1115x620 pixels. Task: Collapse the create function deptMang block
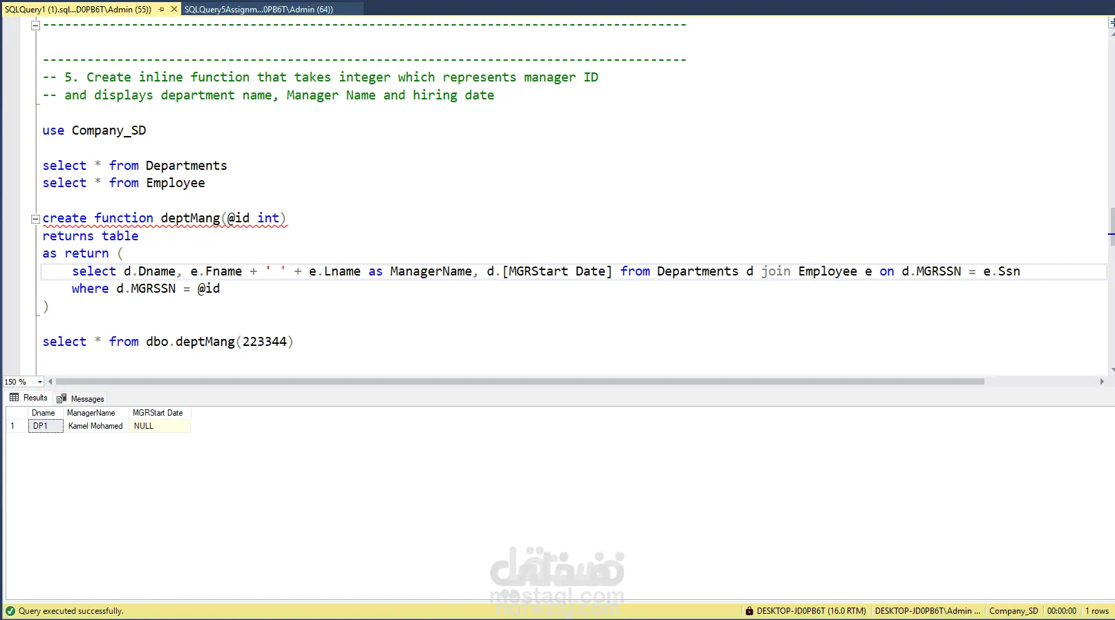(35, 220)
